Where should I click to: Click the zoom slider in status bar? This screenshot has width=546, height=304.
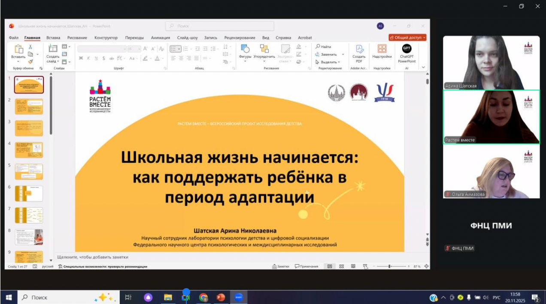pyautogui.click(x=389, y=266)
